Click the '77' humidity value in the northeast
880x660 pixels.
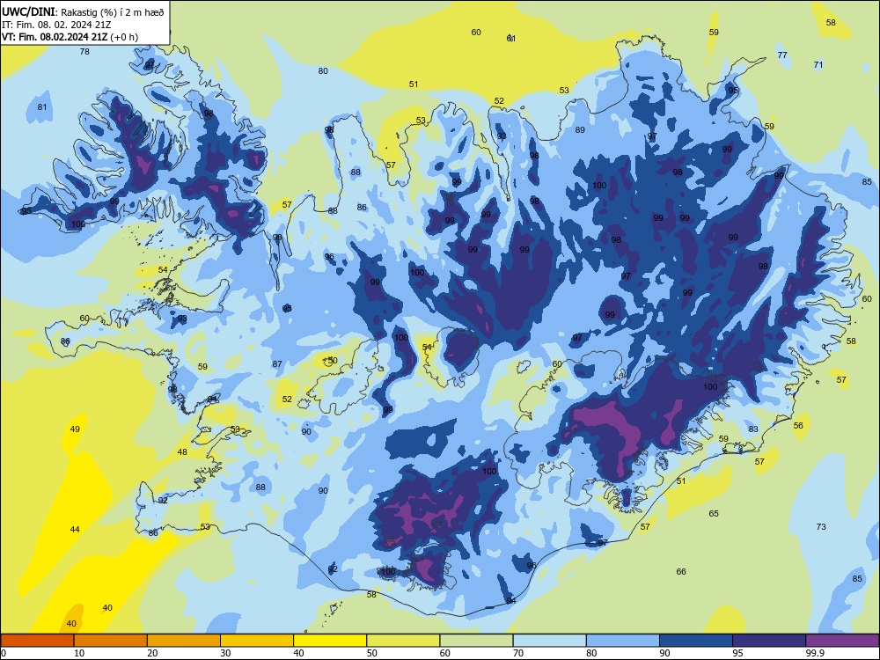(782, 55)
